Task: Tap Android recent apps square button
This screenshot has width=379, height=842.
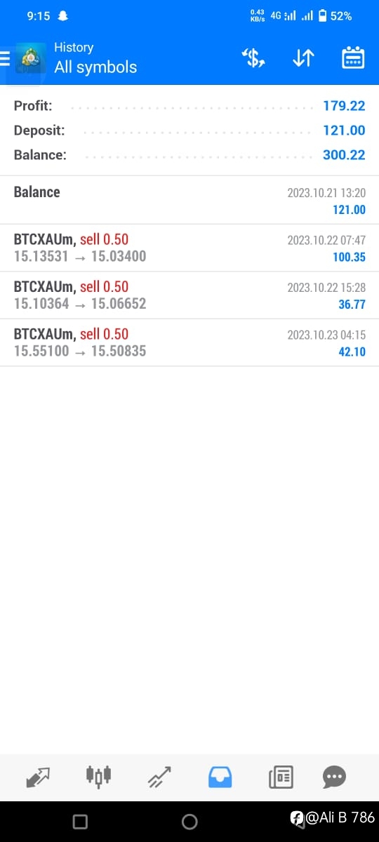Action: point(80,822)
